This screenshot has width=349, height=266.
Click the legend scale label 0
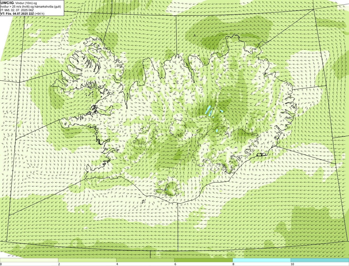click(1, 264)
